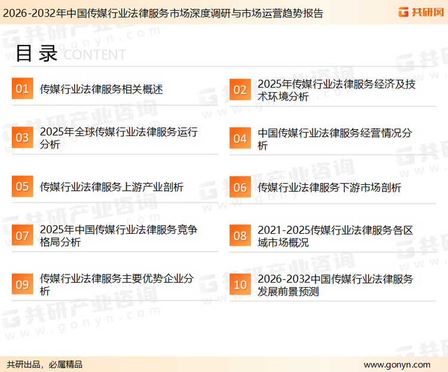
Task: Click the orange 08 number badge
Action: pyautogui.click(x=240, y=236)
